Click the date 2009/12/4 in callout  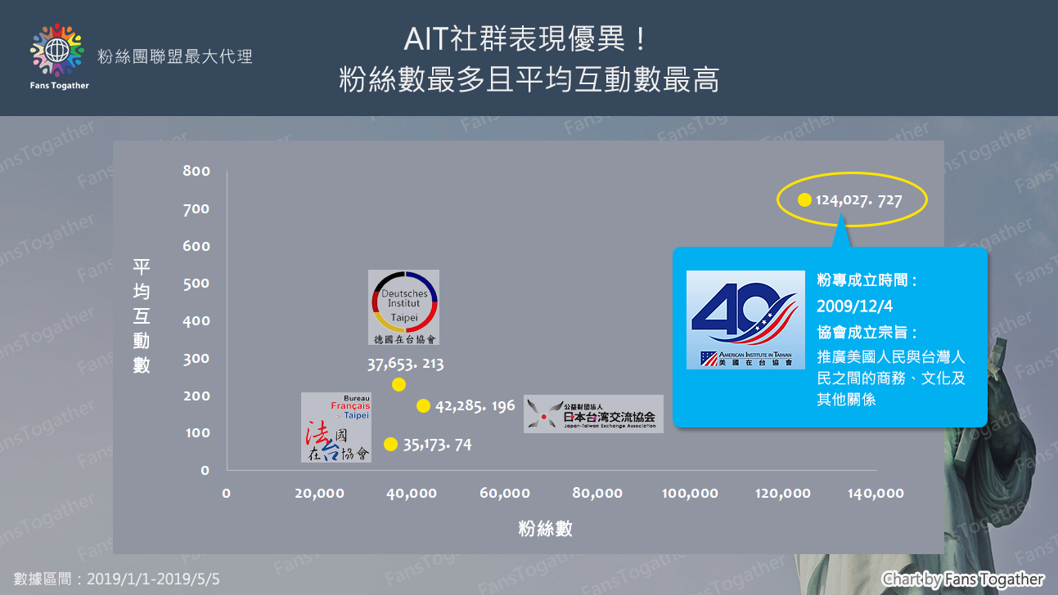pos(856,306)
